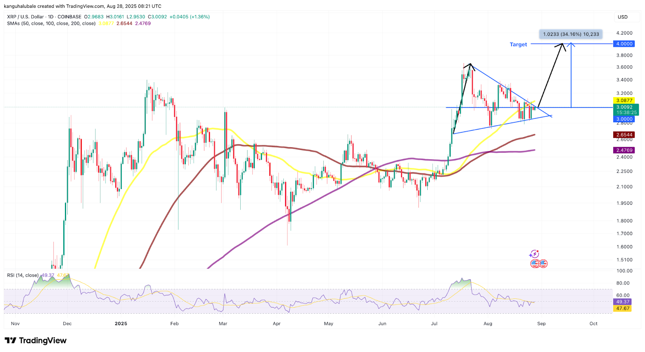
Task: Click the 49.37 RSI value label
Action: click(623, 302)
